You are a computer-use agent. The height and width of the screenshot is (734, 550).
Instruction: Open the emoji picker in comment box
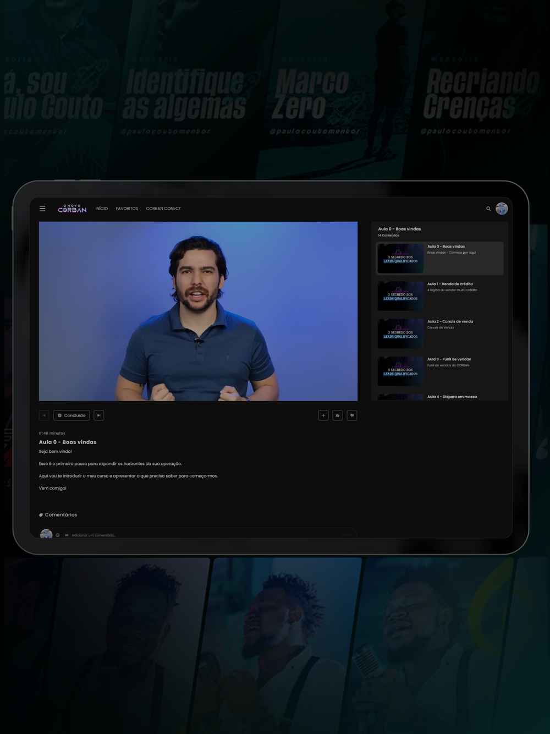(57, 535)
